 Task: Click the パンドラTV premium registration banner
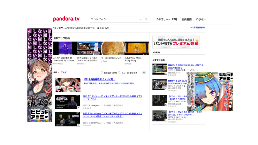click(x=176, y=41)
